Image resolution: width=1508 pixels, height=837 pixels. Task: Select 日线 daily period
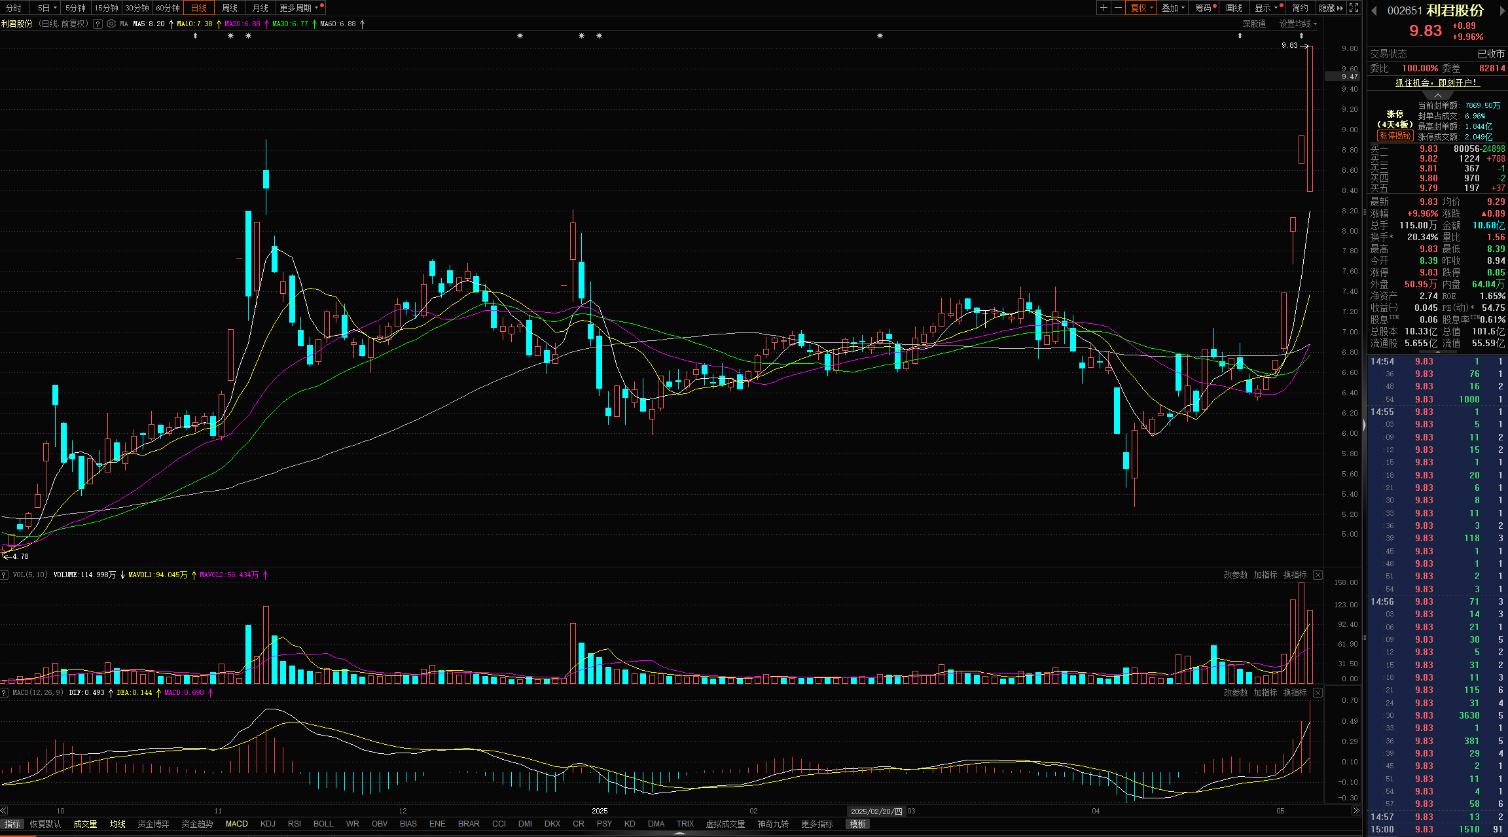point(198,8)
